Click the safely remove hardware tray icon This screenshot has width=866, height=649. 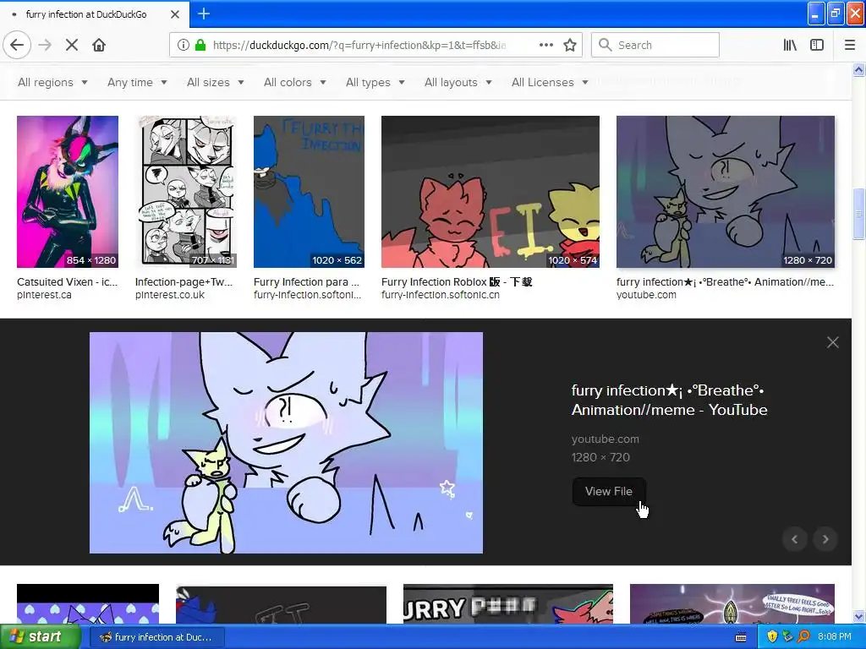[787, 636]
